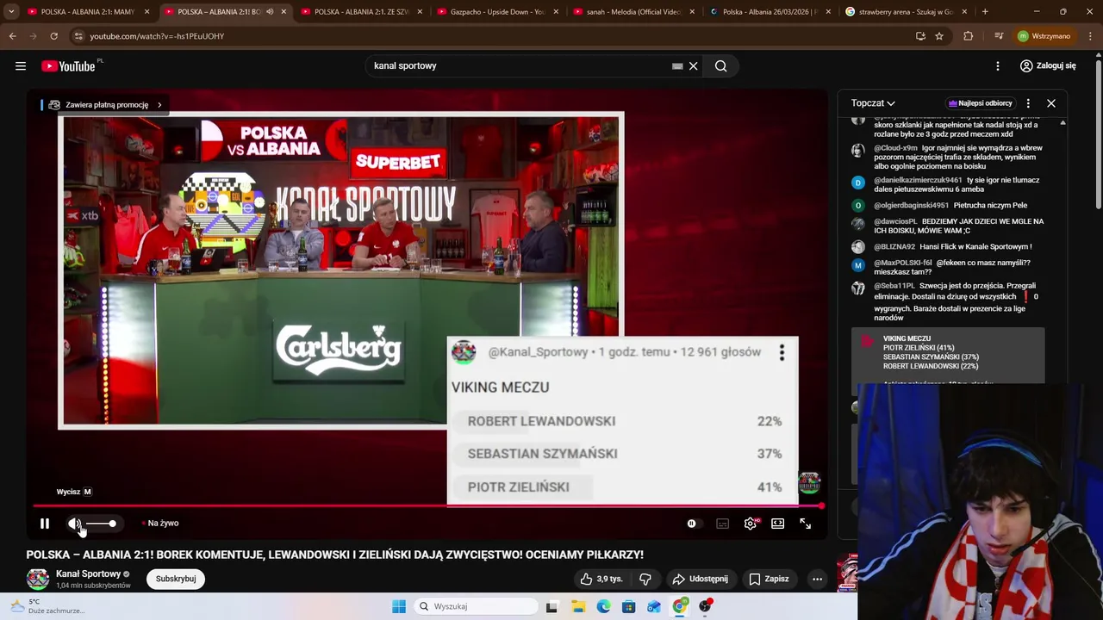Save the video with Zapisz
1103x620 pixels.
(x=769, y=579)
